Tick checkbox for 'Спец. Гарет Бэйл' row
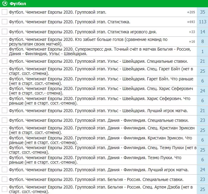The width and height of the screenshot is (208, 194). [5, 71]
